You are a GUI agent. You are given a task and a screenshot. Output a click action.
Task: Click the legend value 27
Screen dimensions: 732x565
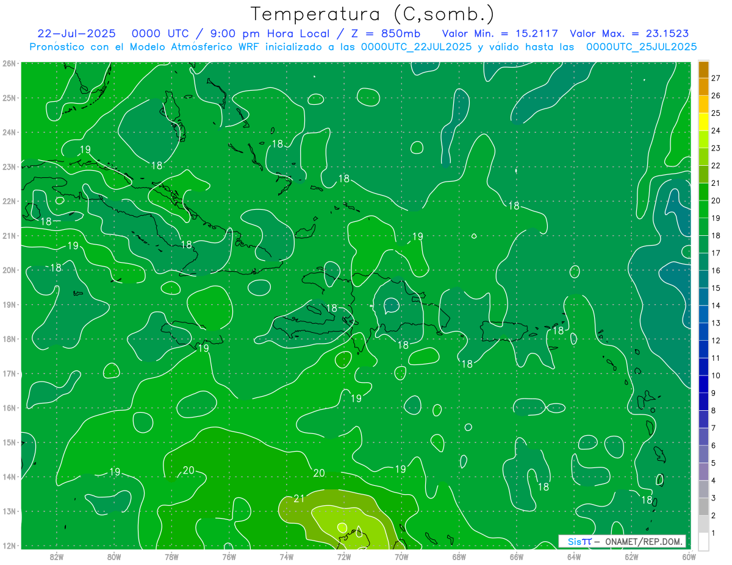(716, 78)
